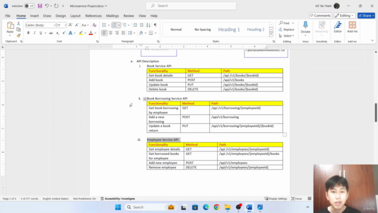Open File Explorer from taskbar
This screenshot has width=378, height=213.
(x=227, y=207)
